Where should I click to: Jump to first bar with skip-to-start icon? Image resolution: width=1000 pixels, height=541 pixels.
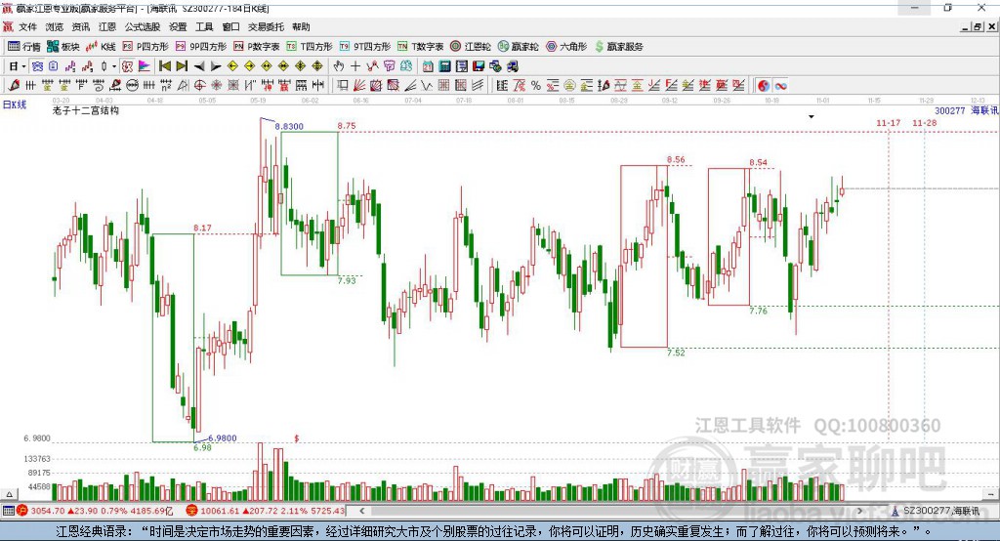[164, 65]
